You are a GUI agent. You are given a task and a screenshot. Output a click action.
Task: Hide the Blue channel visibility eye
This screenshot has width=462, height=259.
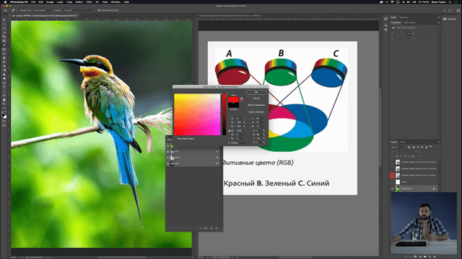(x=168, y=163)
